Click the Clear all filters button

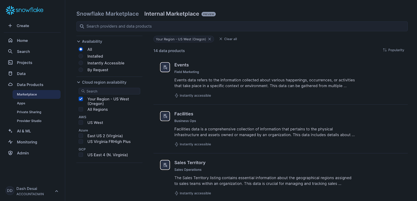point(228,39)
